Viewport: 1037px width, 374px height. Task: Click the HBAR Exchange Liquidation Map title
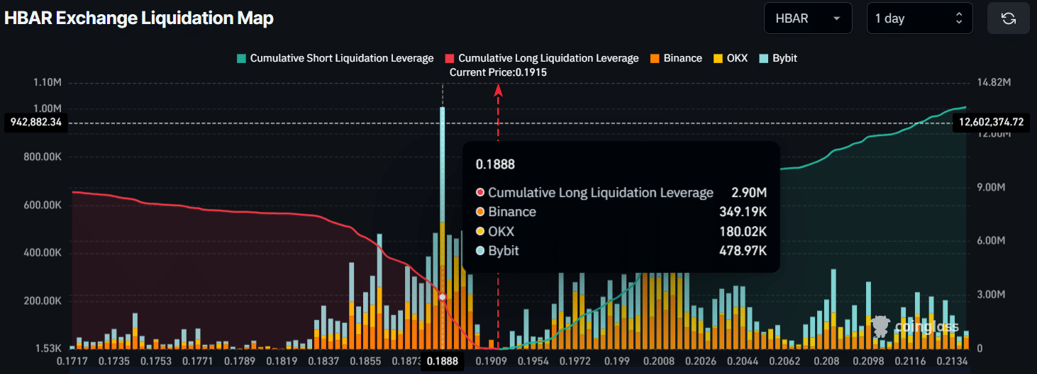click(139, 18)
